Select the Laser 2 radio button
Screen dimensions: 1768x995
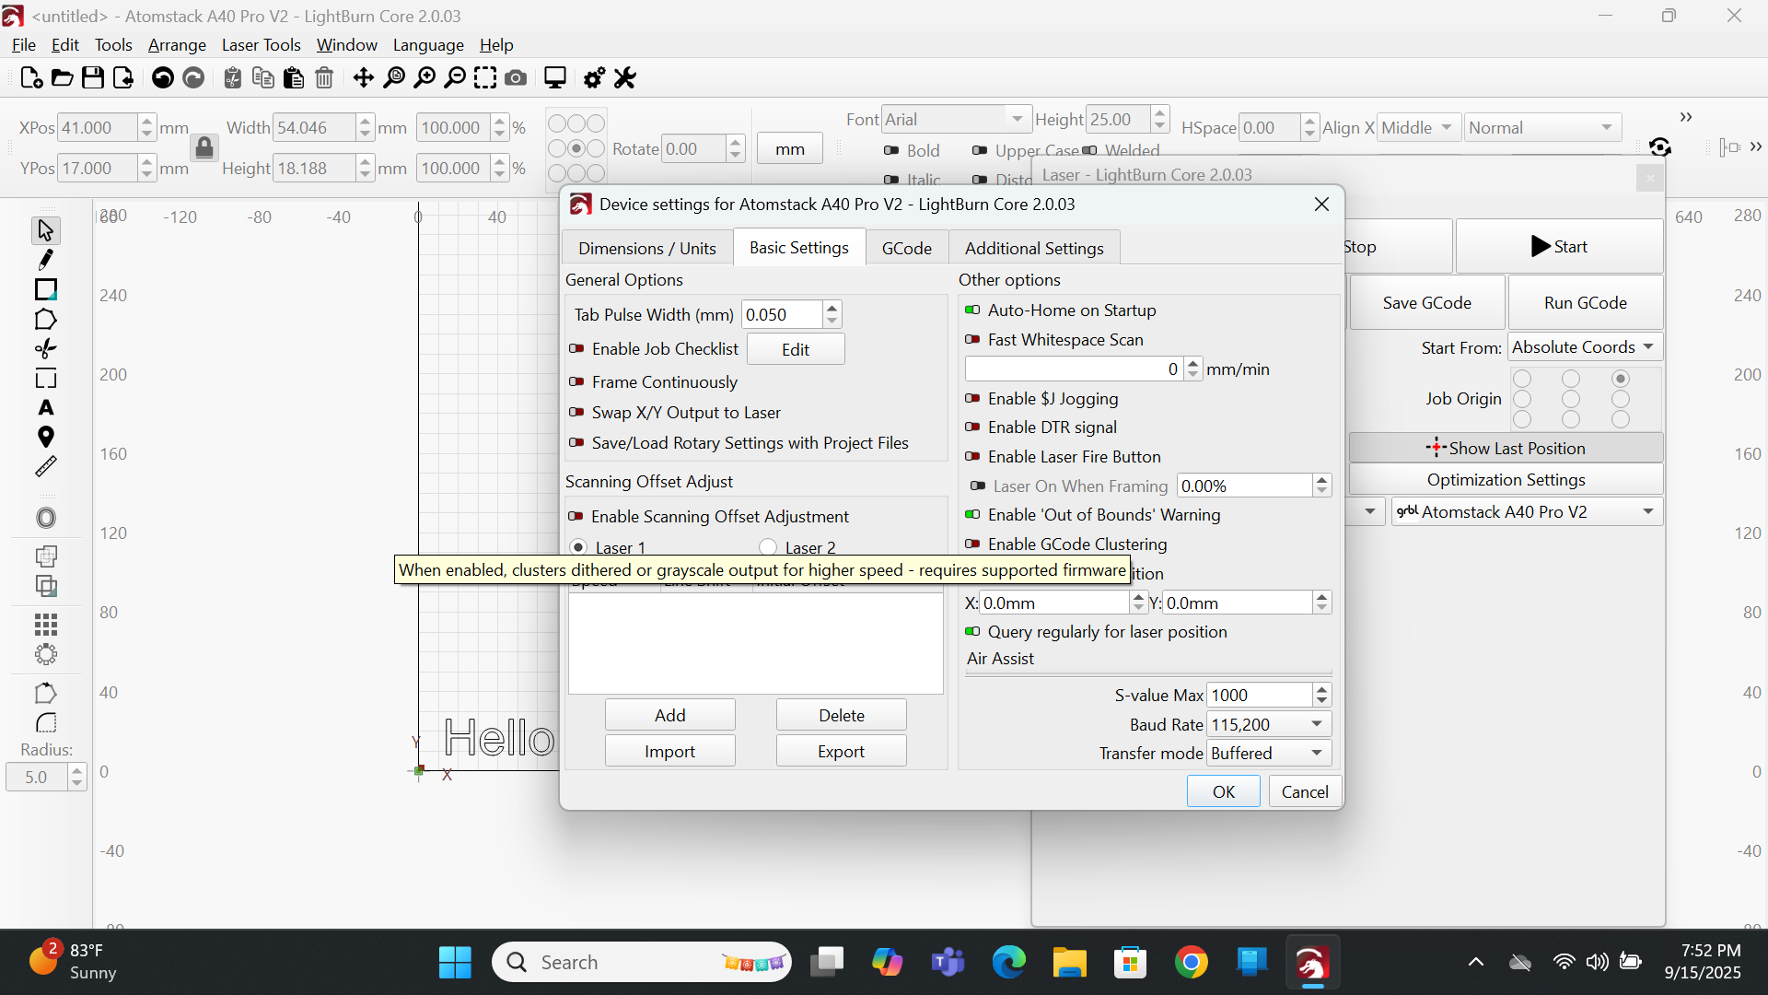(x=767, y=547)
